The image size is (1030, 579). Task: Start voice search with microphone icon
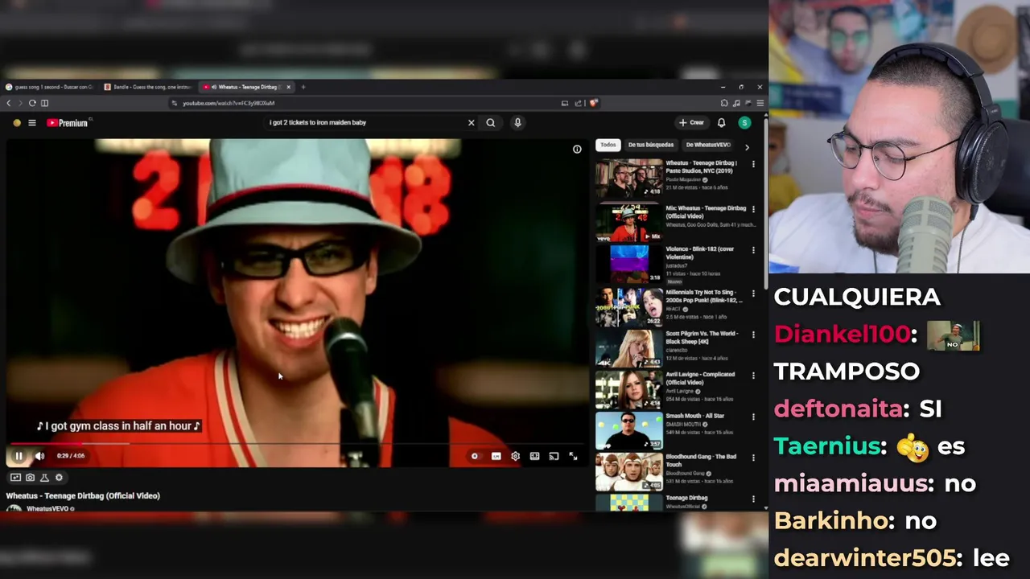(x=517, y=123)
